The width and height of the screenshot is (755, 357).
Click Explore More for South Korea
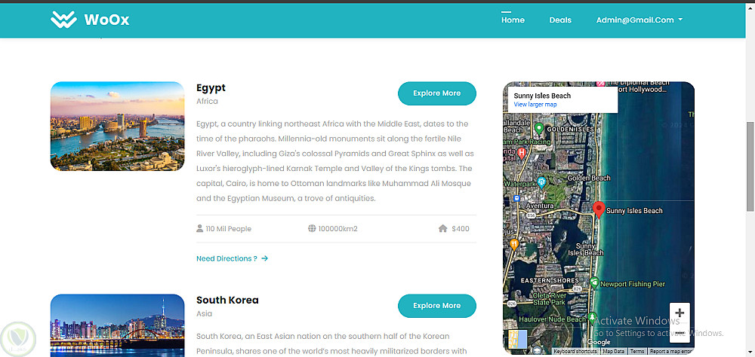coord(436,306)
